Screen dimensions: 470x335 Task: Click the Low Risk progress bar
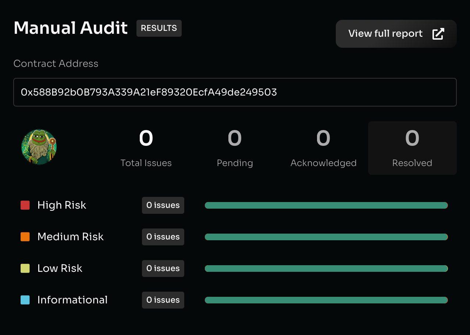(x=326, y=269)
